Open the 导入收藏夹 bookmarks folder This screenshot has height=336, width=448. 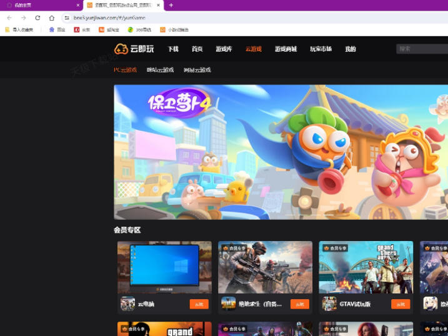(19, 30)
